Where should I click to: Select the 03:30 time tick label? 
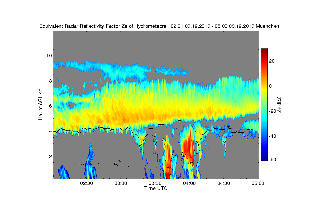pos(155,183)
